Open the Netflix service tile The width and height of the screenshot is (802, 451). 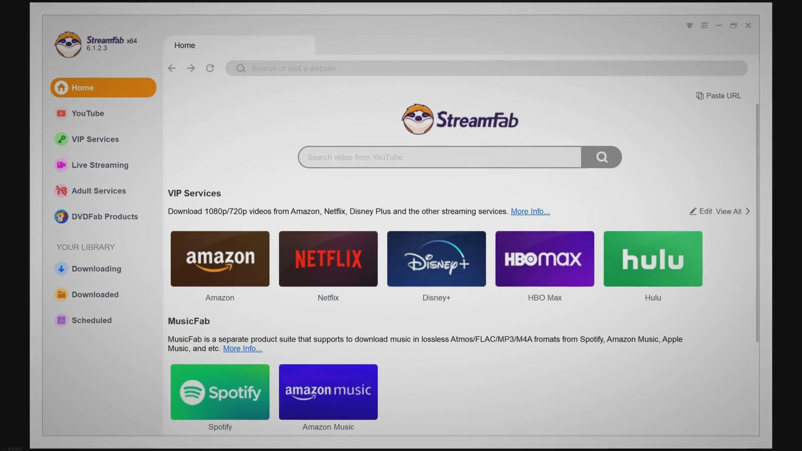point(328,258)
